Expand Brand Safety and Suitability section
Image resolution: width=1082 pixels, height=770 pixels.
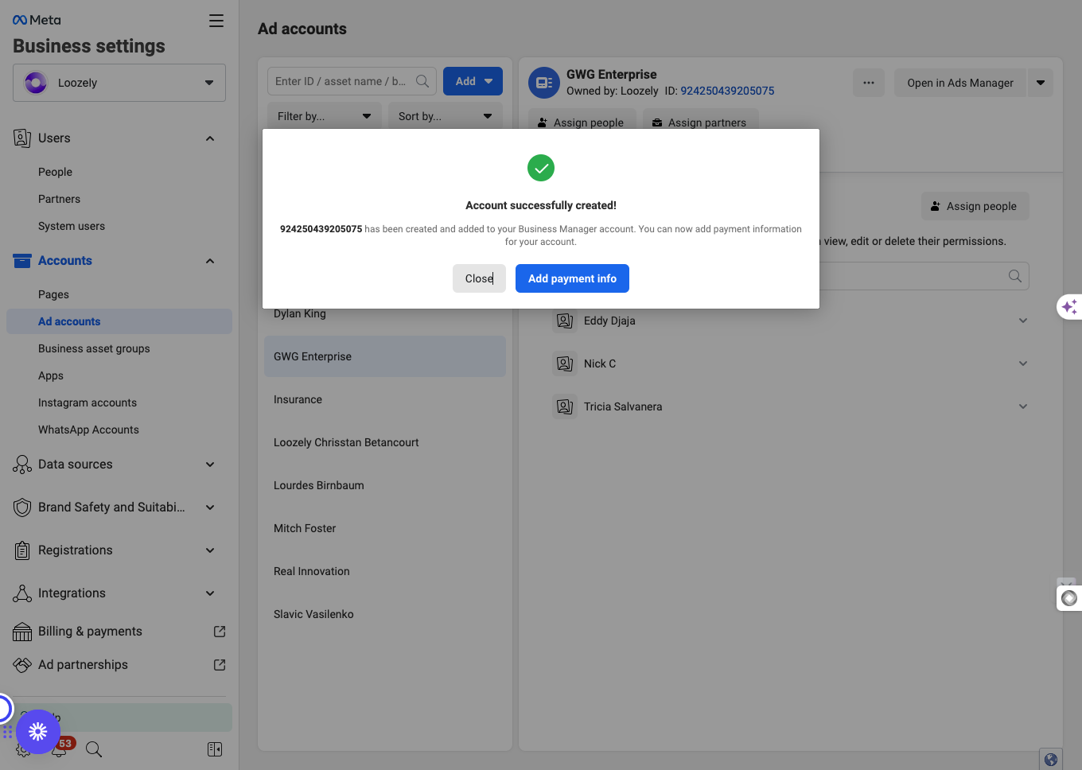210,507
